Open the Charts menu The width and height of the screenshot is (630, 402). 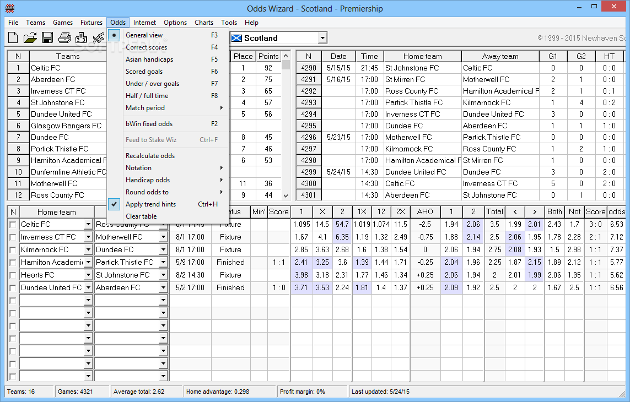coord(204,23)
